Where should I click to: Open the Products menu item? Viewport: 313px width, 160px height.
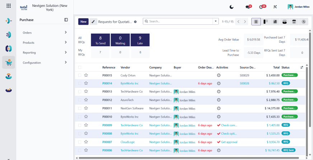tap(45, 42)
